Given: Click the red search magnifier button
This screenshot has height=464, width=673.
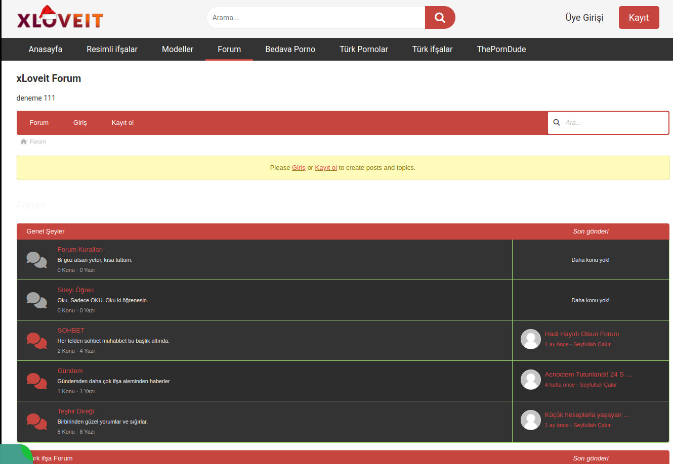Looking at the screenshot, I should click(x=440, y=18).
